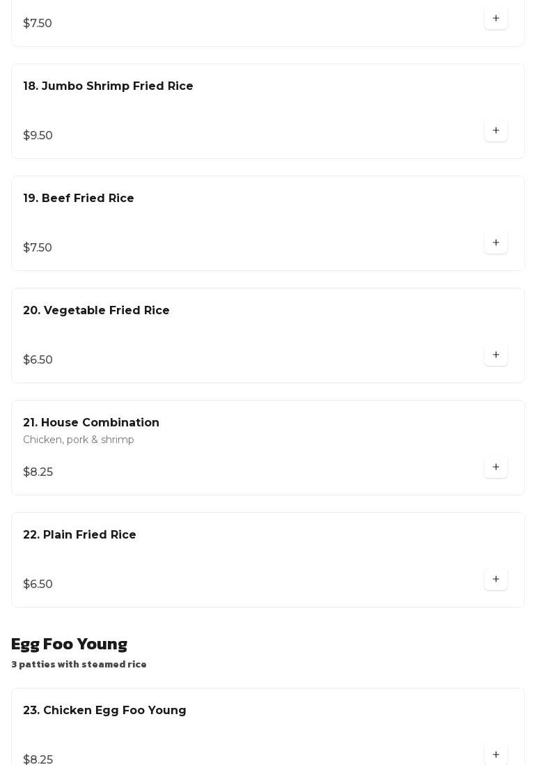Select the 19. Beef Fried Rice title
The image size is (536, 765).
(x=79, y=199)
